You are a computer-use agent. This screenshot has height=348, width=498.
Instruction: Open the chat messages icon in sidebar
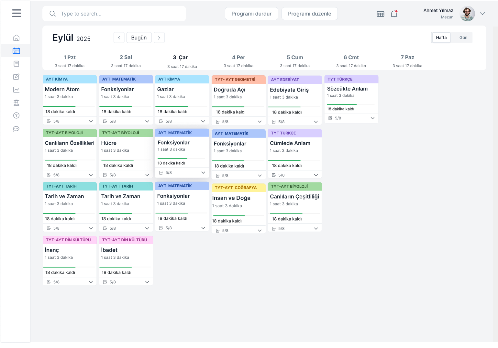[x=17, y=129]
